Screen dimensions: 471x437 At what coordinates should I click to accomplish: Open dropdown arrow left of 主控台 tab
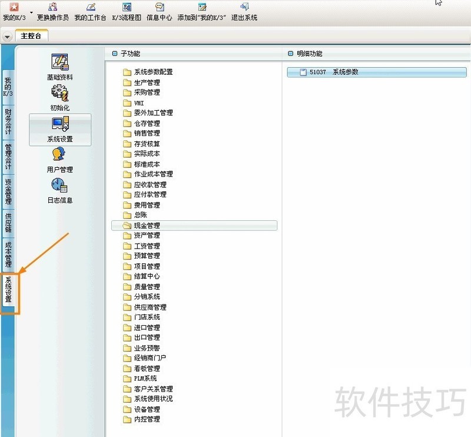pos(7,37)
